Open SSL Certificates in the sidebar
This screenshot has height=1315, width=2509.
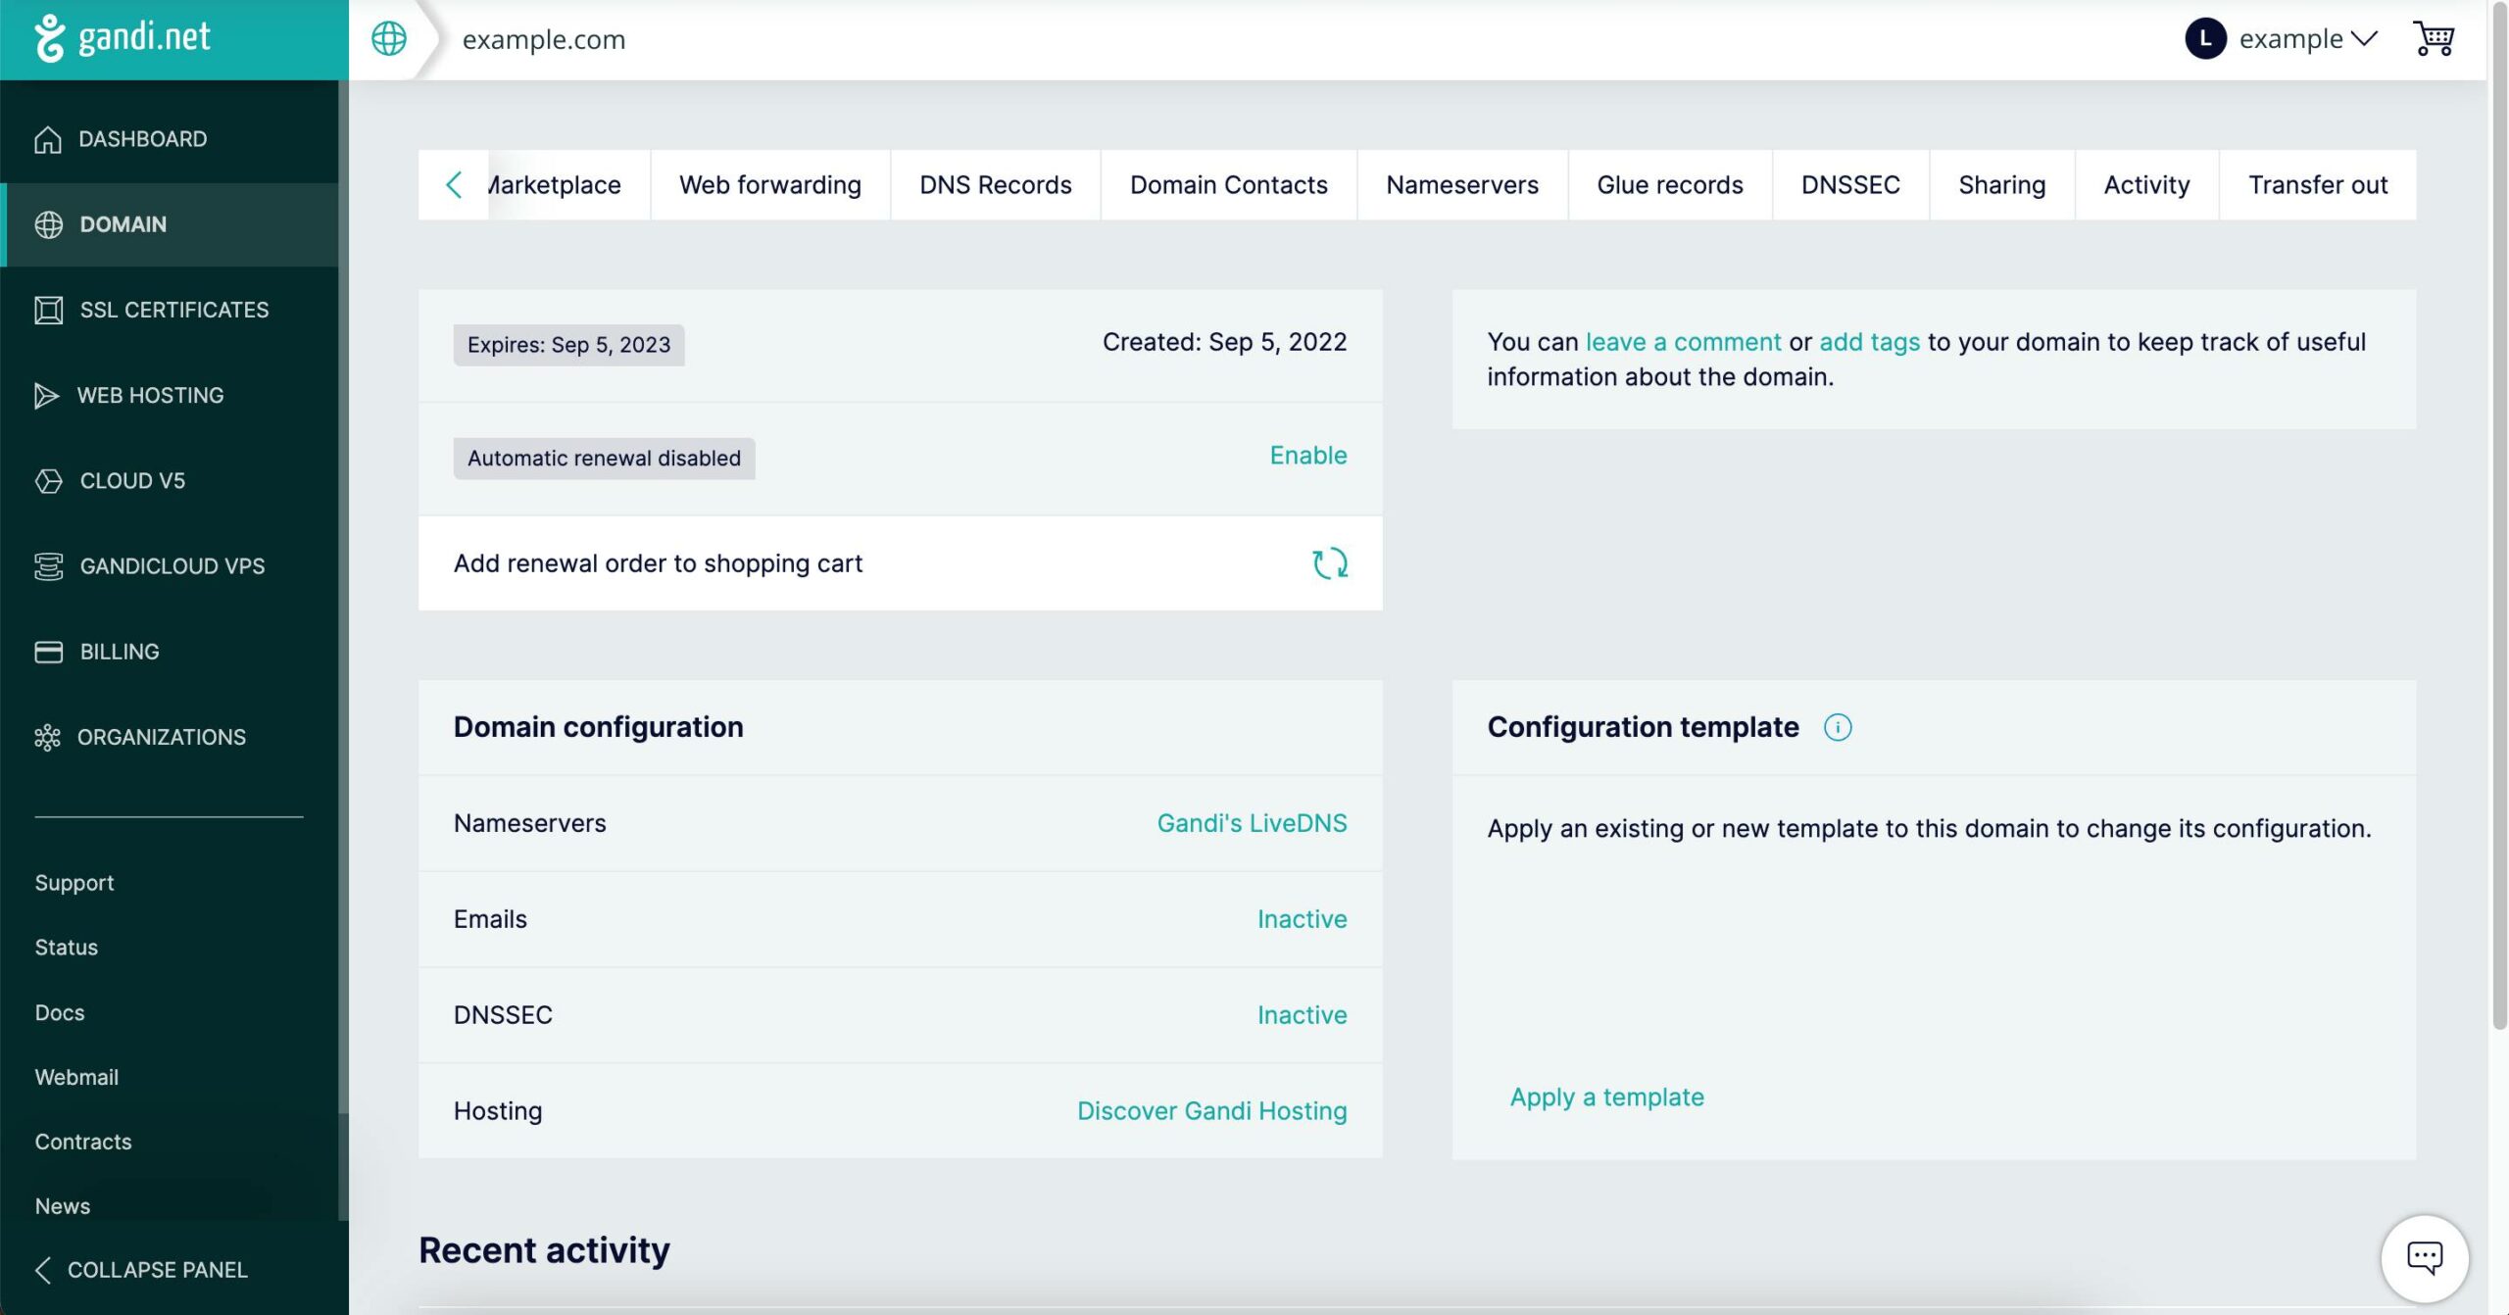pos(169,310)
